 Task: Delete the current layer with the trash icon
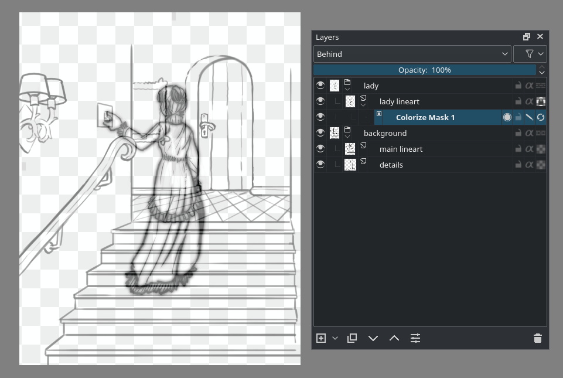[537, 338]
